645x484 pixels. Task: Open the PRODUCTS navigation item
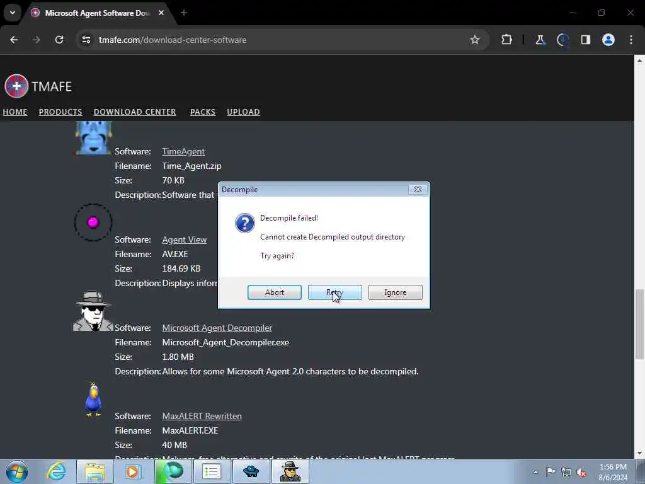pyautogui.click(x=60, y=112)
